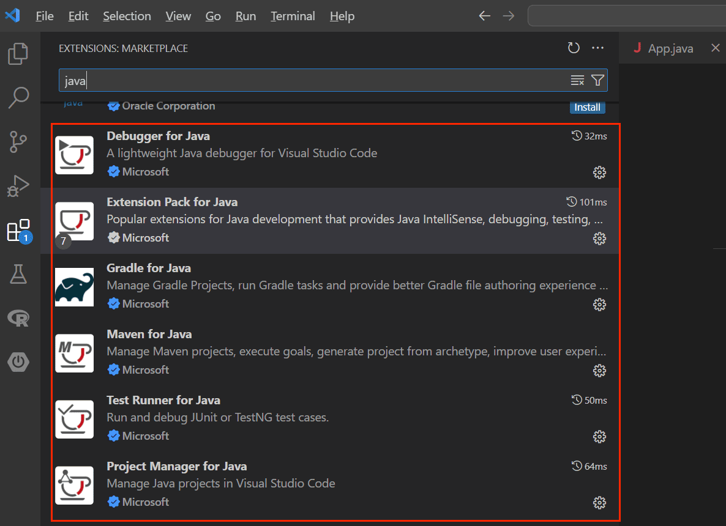Refresh the extensions list

pyautogui.click(x=574, y=48)
